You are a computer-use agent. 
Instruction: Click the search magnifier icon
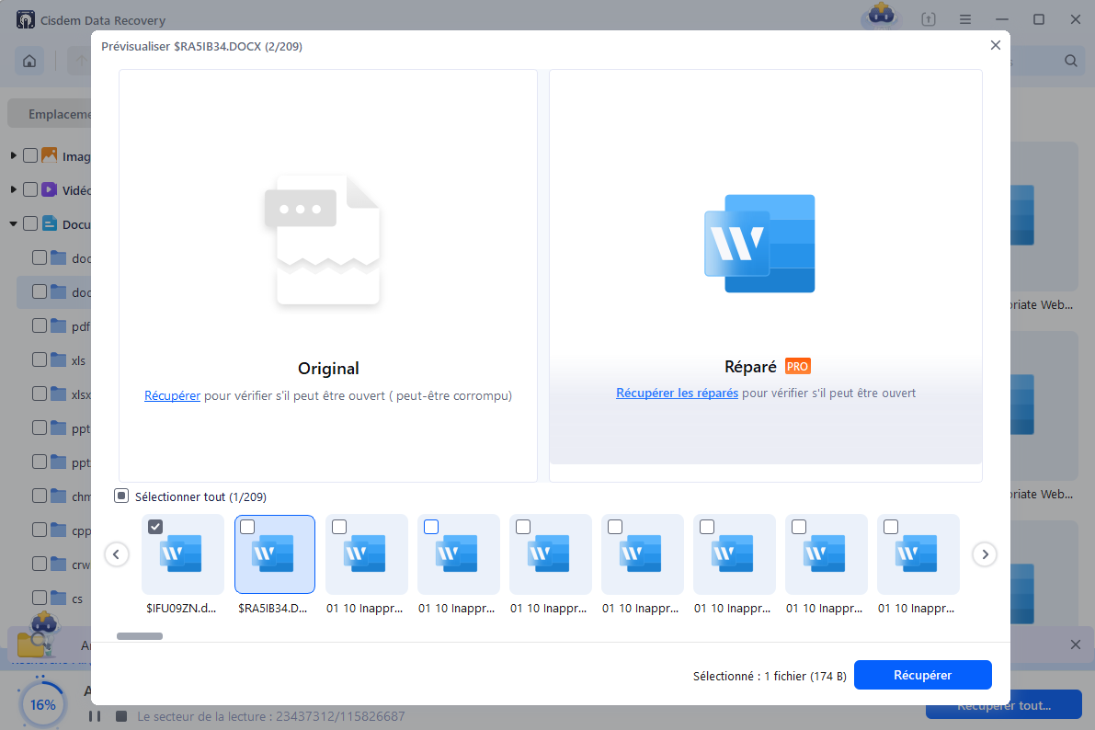(1071, 62)
